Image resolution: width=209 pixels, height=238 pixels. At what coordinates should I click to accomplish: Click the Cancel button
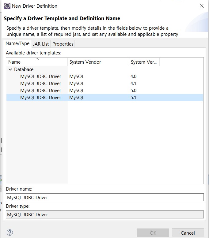click(188, 233)
